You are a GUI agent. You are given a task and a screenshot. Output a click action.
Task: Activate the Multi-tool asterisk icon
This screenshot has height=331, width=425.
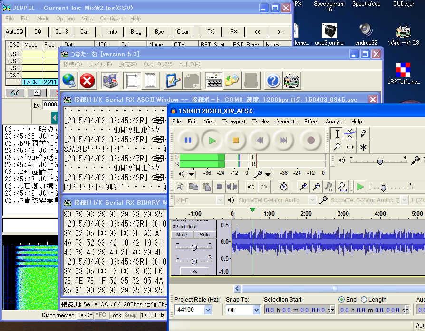coord(363,147)
